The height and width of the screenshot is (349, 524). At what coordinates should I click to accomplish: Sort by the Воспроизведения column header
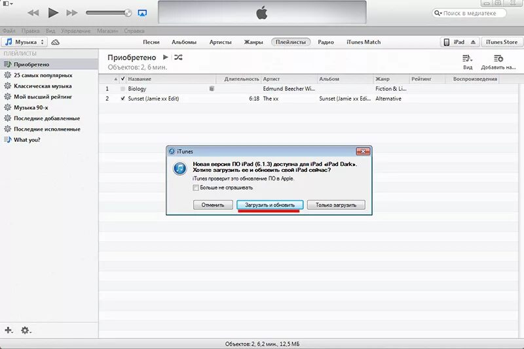(474, 79)
